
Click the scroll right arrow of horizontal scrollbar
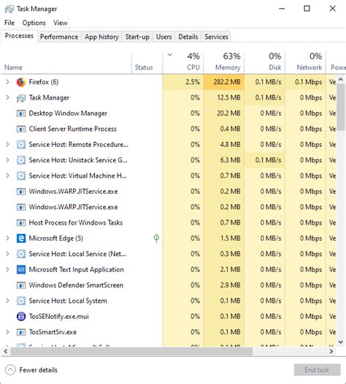[x=331, y=352]
